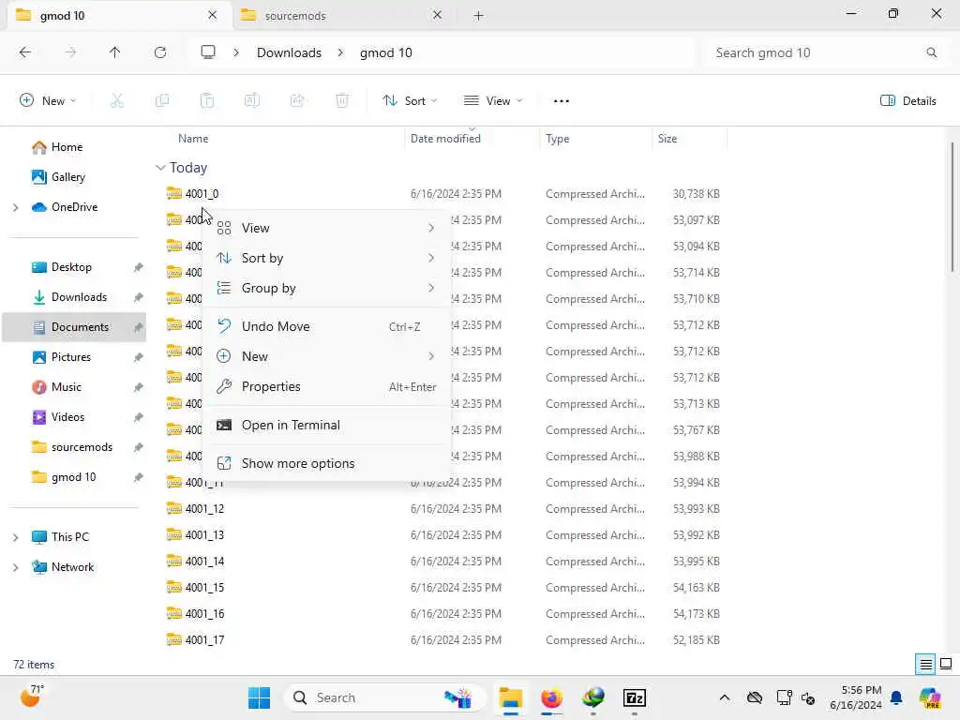The height and width of the screenshot is (720, 960).
Task: Expand This PC in navigation pane
Action: [15, 537]
